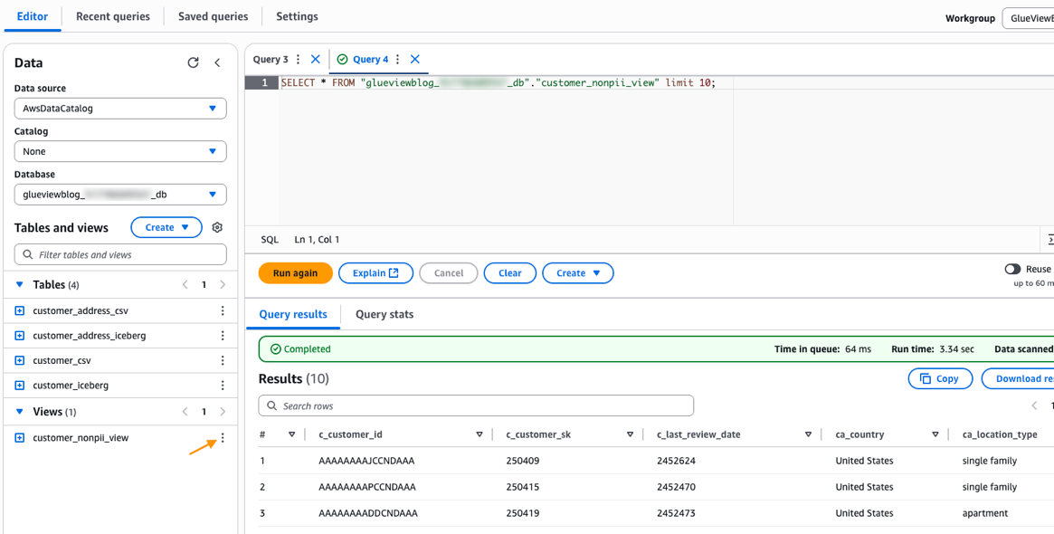Open Query 4 tab options menu
Image resolution: width=1054 pixels, height=534 pixels.
[398, 60]
